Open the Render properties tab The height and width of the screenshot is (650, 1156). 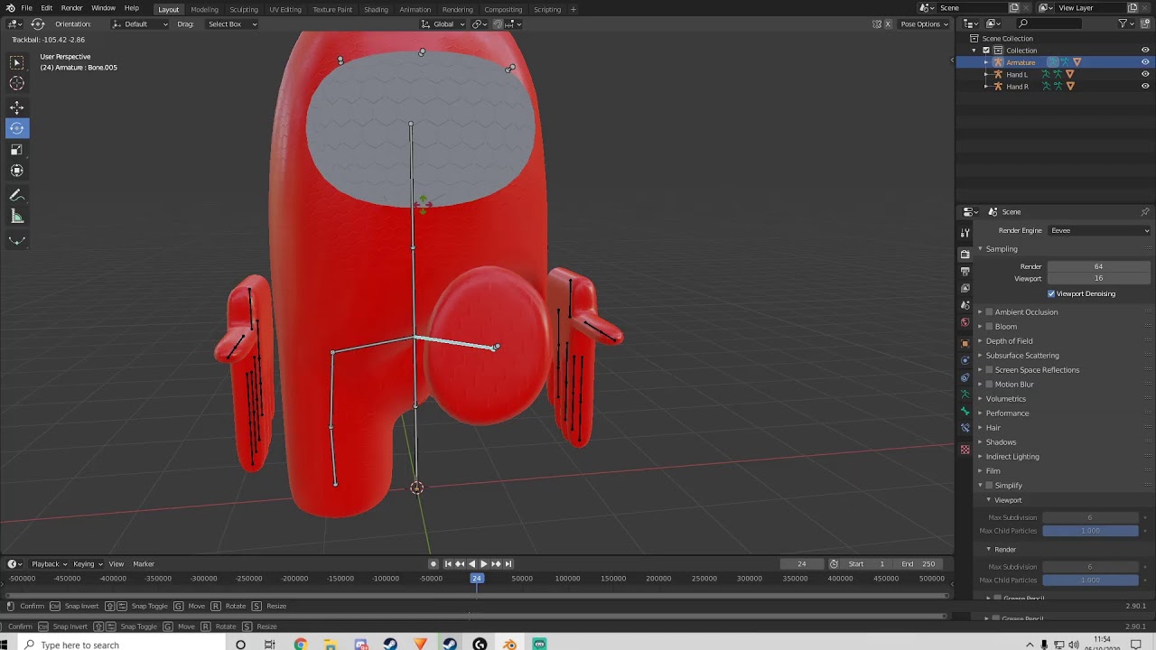[965, 254]
